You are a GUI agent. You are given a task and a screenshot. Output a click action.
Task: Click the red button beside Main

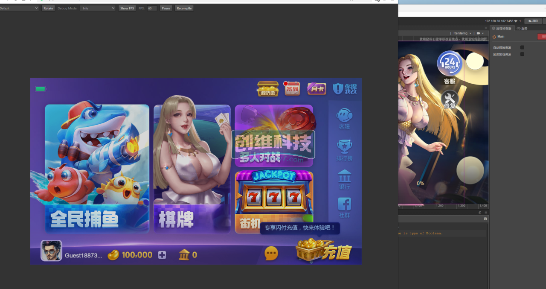click(x=542, y=37)
